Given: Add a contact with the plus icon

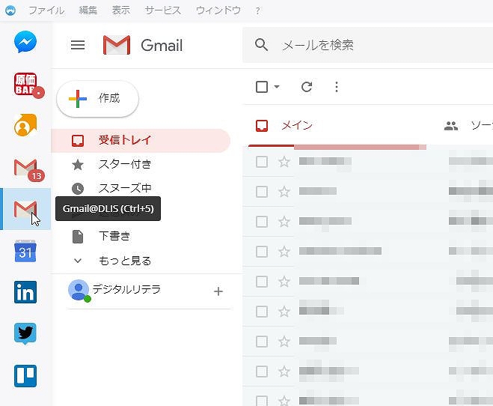Looking at the screenshot, I should [x=218, y=291].
